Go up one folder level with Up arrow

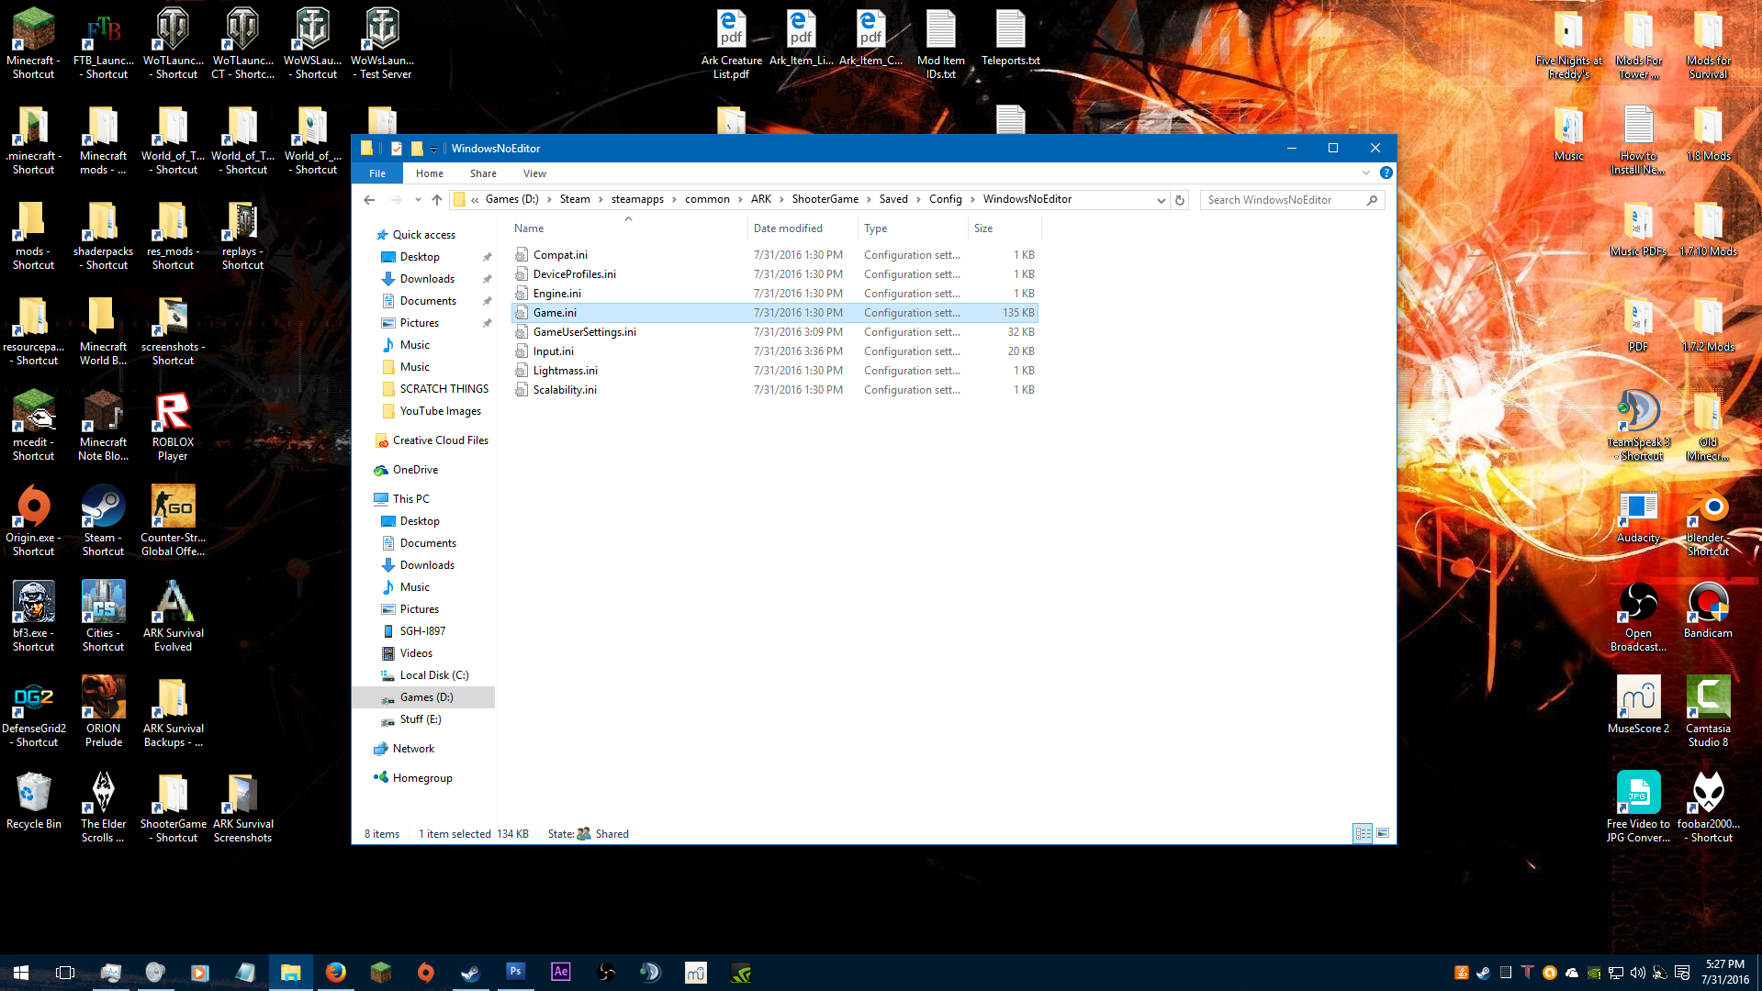pos(437,200)
